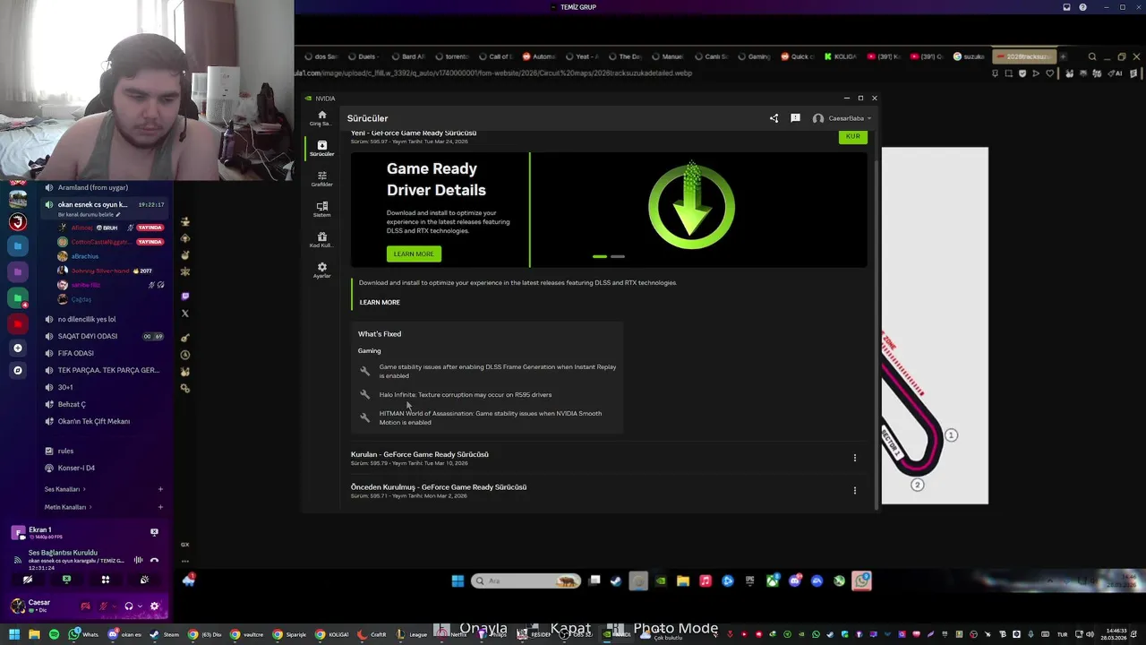This screenshot has width=1146, height=645.
Task: Toggle camera in Discord voice panel
Action: coord(28,580)
